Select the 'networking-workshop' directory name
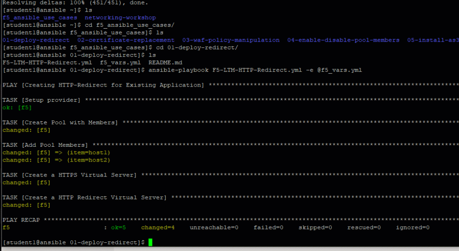Image resolution: width=459 pixels, height=251 pixels. 120,18
